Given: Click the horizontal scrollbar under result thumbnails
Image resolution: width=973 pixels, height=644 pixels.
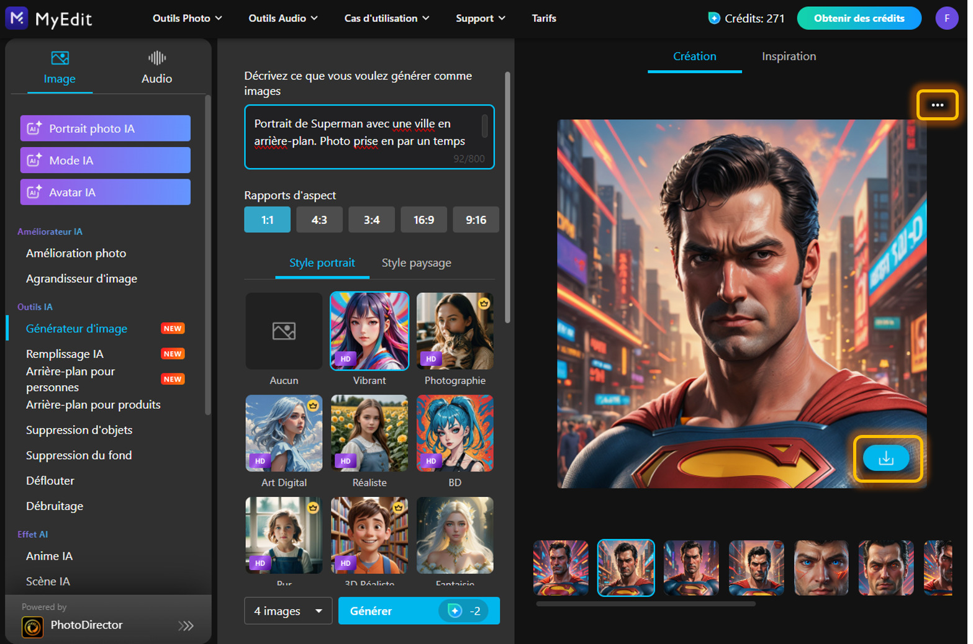Looking at the screenshot, I should coord(646,604).
